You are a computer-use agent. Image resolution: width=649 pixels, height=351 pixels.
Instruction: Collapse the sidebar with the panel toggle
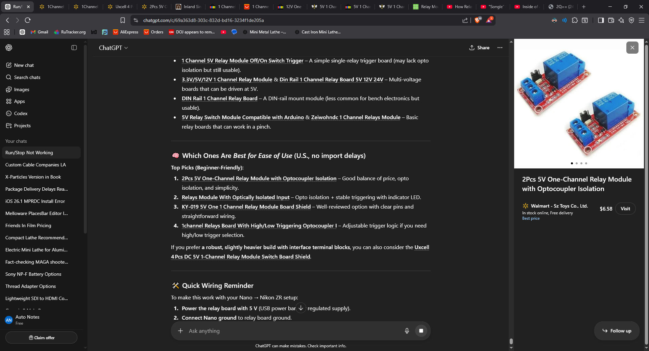74,48
